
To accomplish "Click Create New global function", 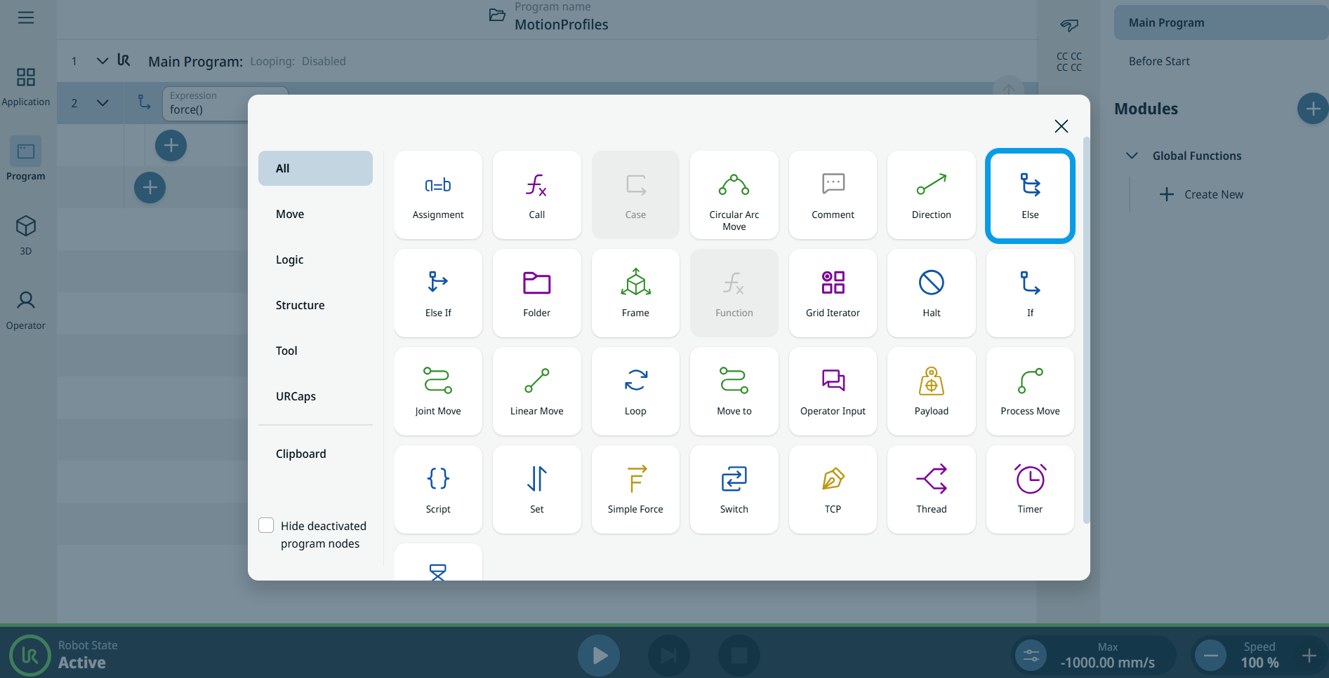I will tap(1201, 194).
